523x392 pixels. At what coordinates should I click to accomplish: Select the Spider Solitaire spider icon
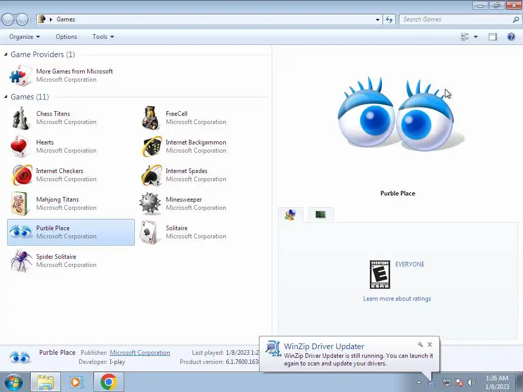20,261
